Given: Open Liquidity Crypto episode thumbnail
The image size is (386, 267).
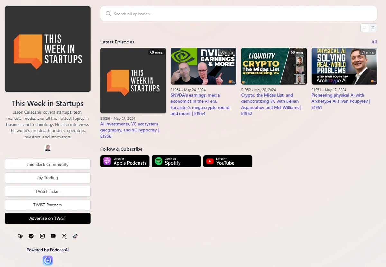Looking at the screenshot, I should point(274,66).
